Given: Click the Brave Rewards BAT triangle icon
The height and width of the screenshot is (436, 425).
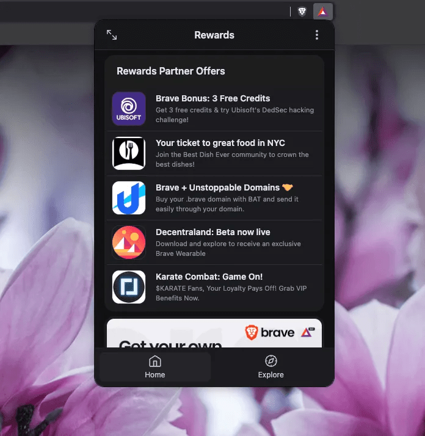Looking at the screenshot, I should (322, 11).
